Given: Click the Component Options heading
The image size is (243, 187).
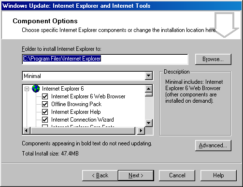Looking at the screenshot, I should pyautogui.click(x=45, y=21).
